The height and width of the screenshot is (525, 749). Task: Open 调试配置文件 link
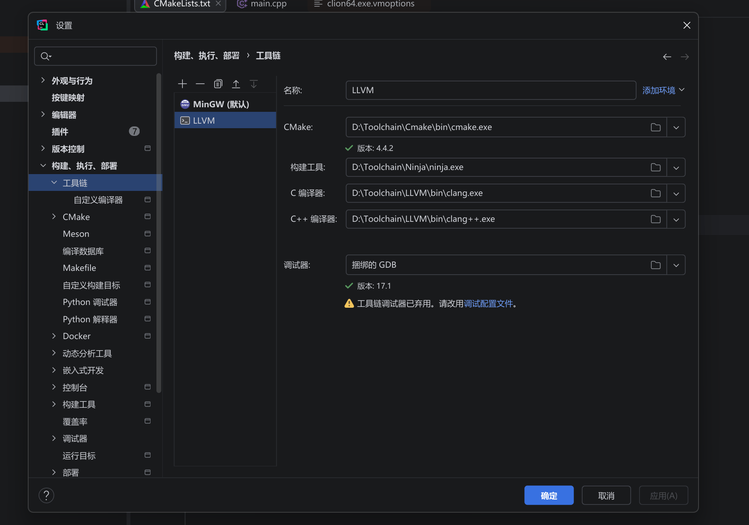point(488,304)
